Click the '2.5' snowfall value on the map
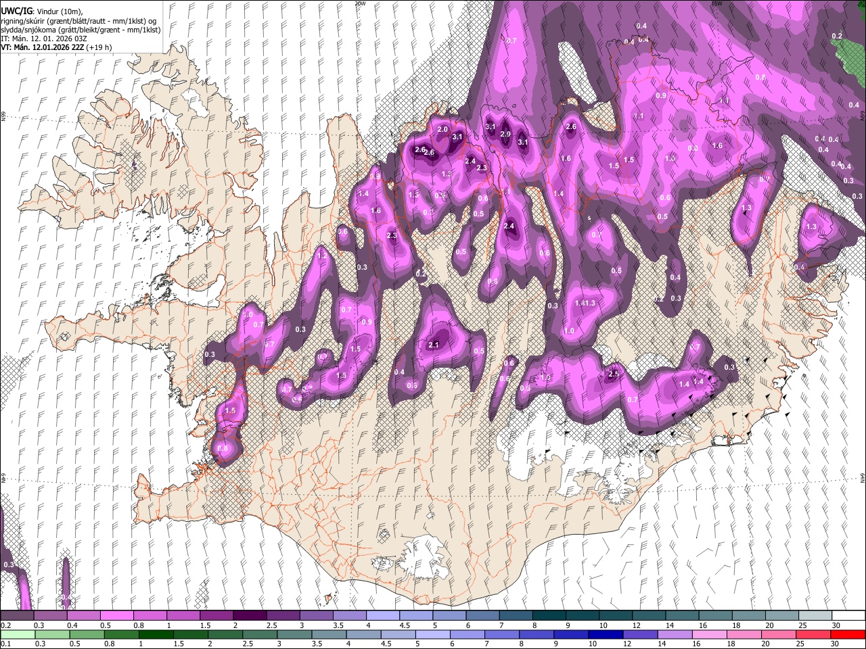The image size is (866, 649). click(614, 374)
